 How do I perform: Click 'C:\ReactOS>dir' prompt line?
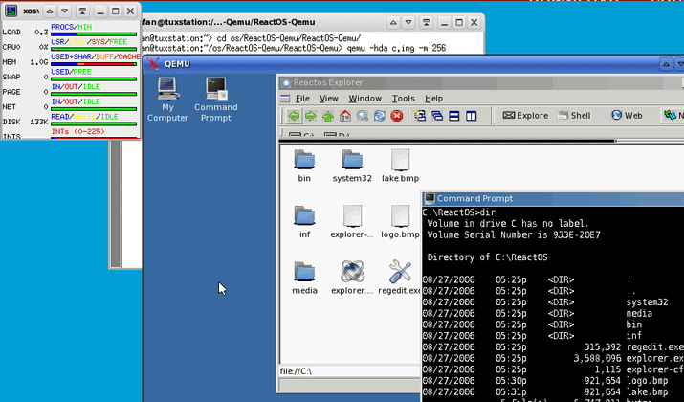(x=459, y=212)
